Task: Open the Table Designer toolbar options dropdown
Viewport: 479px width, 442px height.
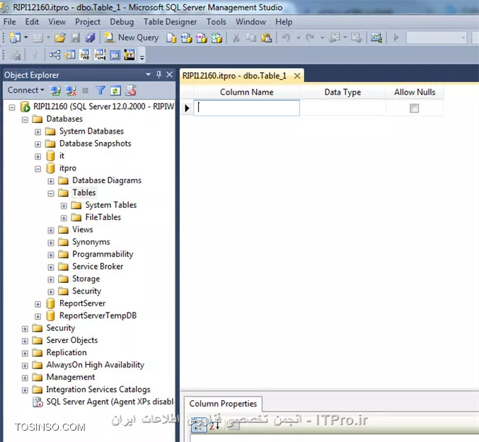Action: pyautogui.click(x=142, y=57)
